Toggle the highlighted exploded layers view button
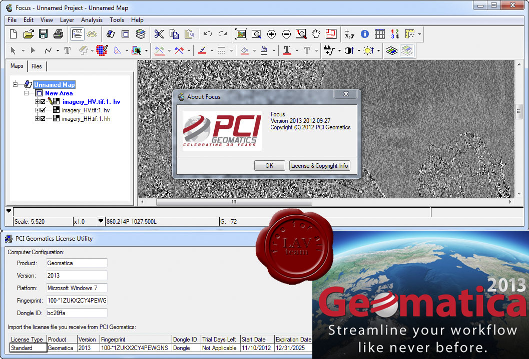Screen dimensions: 529x359 tap(407, 51)
